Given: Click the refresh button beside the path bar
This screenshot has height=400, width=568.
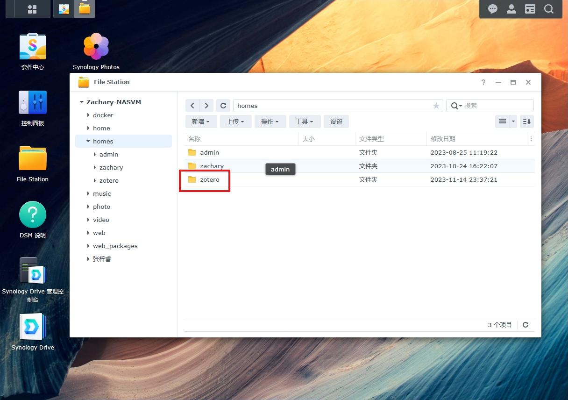Looking at the screenshot, I should tap(223, 106).
